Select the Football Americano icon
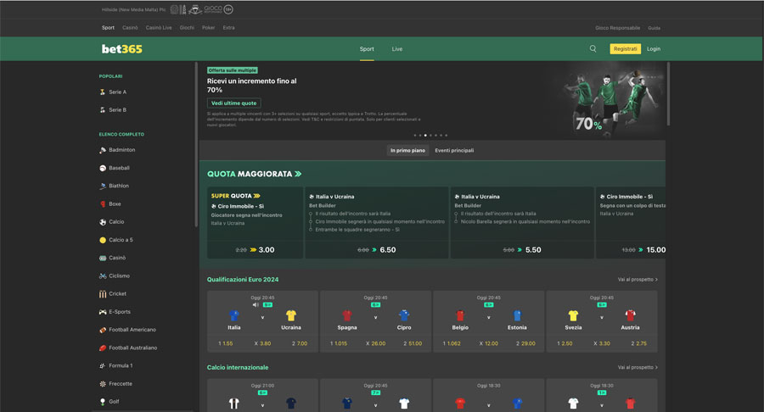The image size is (764, 412). pos(103,330)
